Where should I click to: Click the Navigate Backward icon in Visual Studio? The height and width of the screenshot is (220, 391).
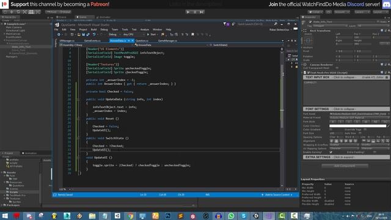pyautogui.click(x=59, y=34)
